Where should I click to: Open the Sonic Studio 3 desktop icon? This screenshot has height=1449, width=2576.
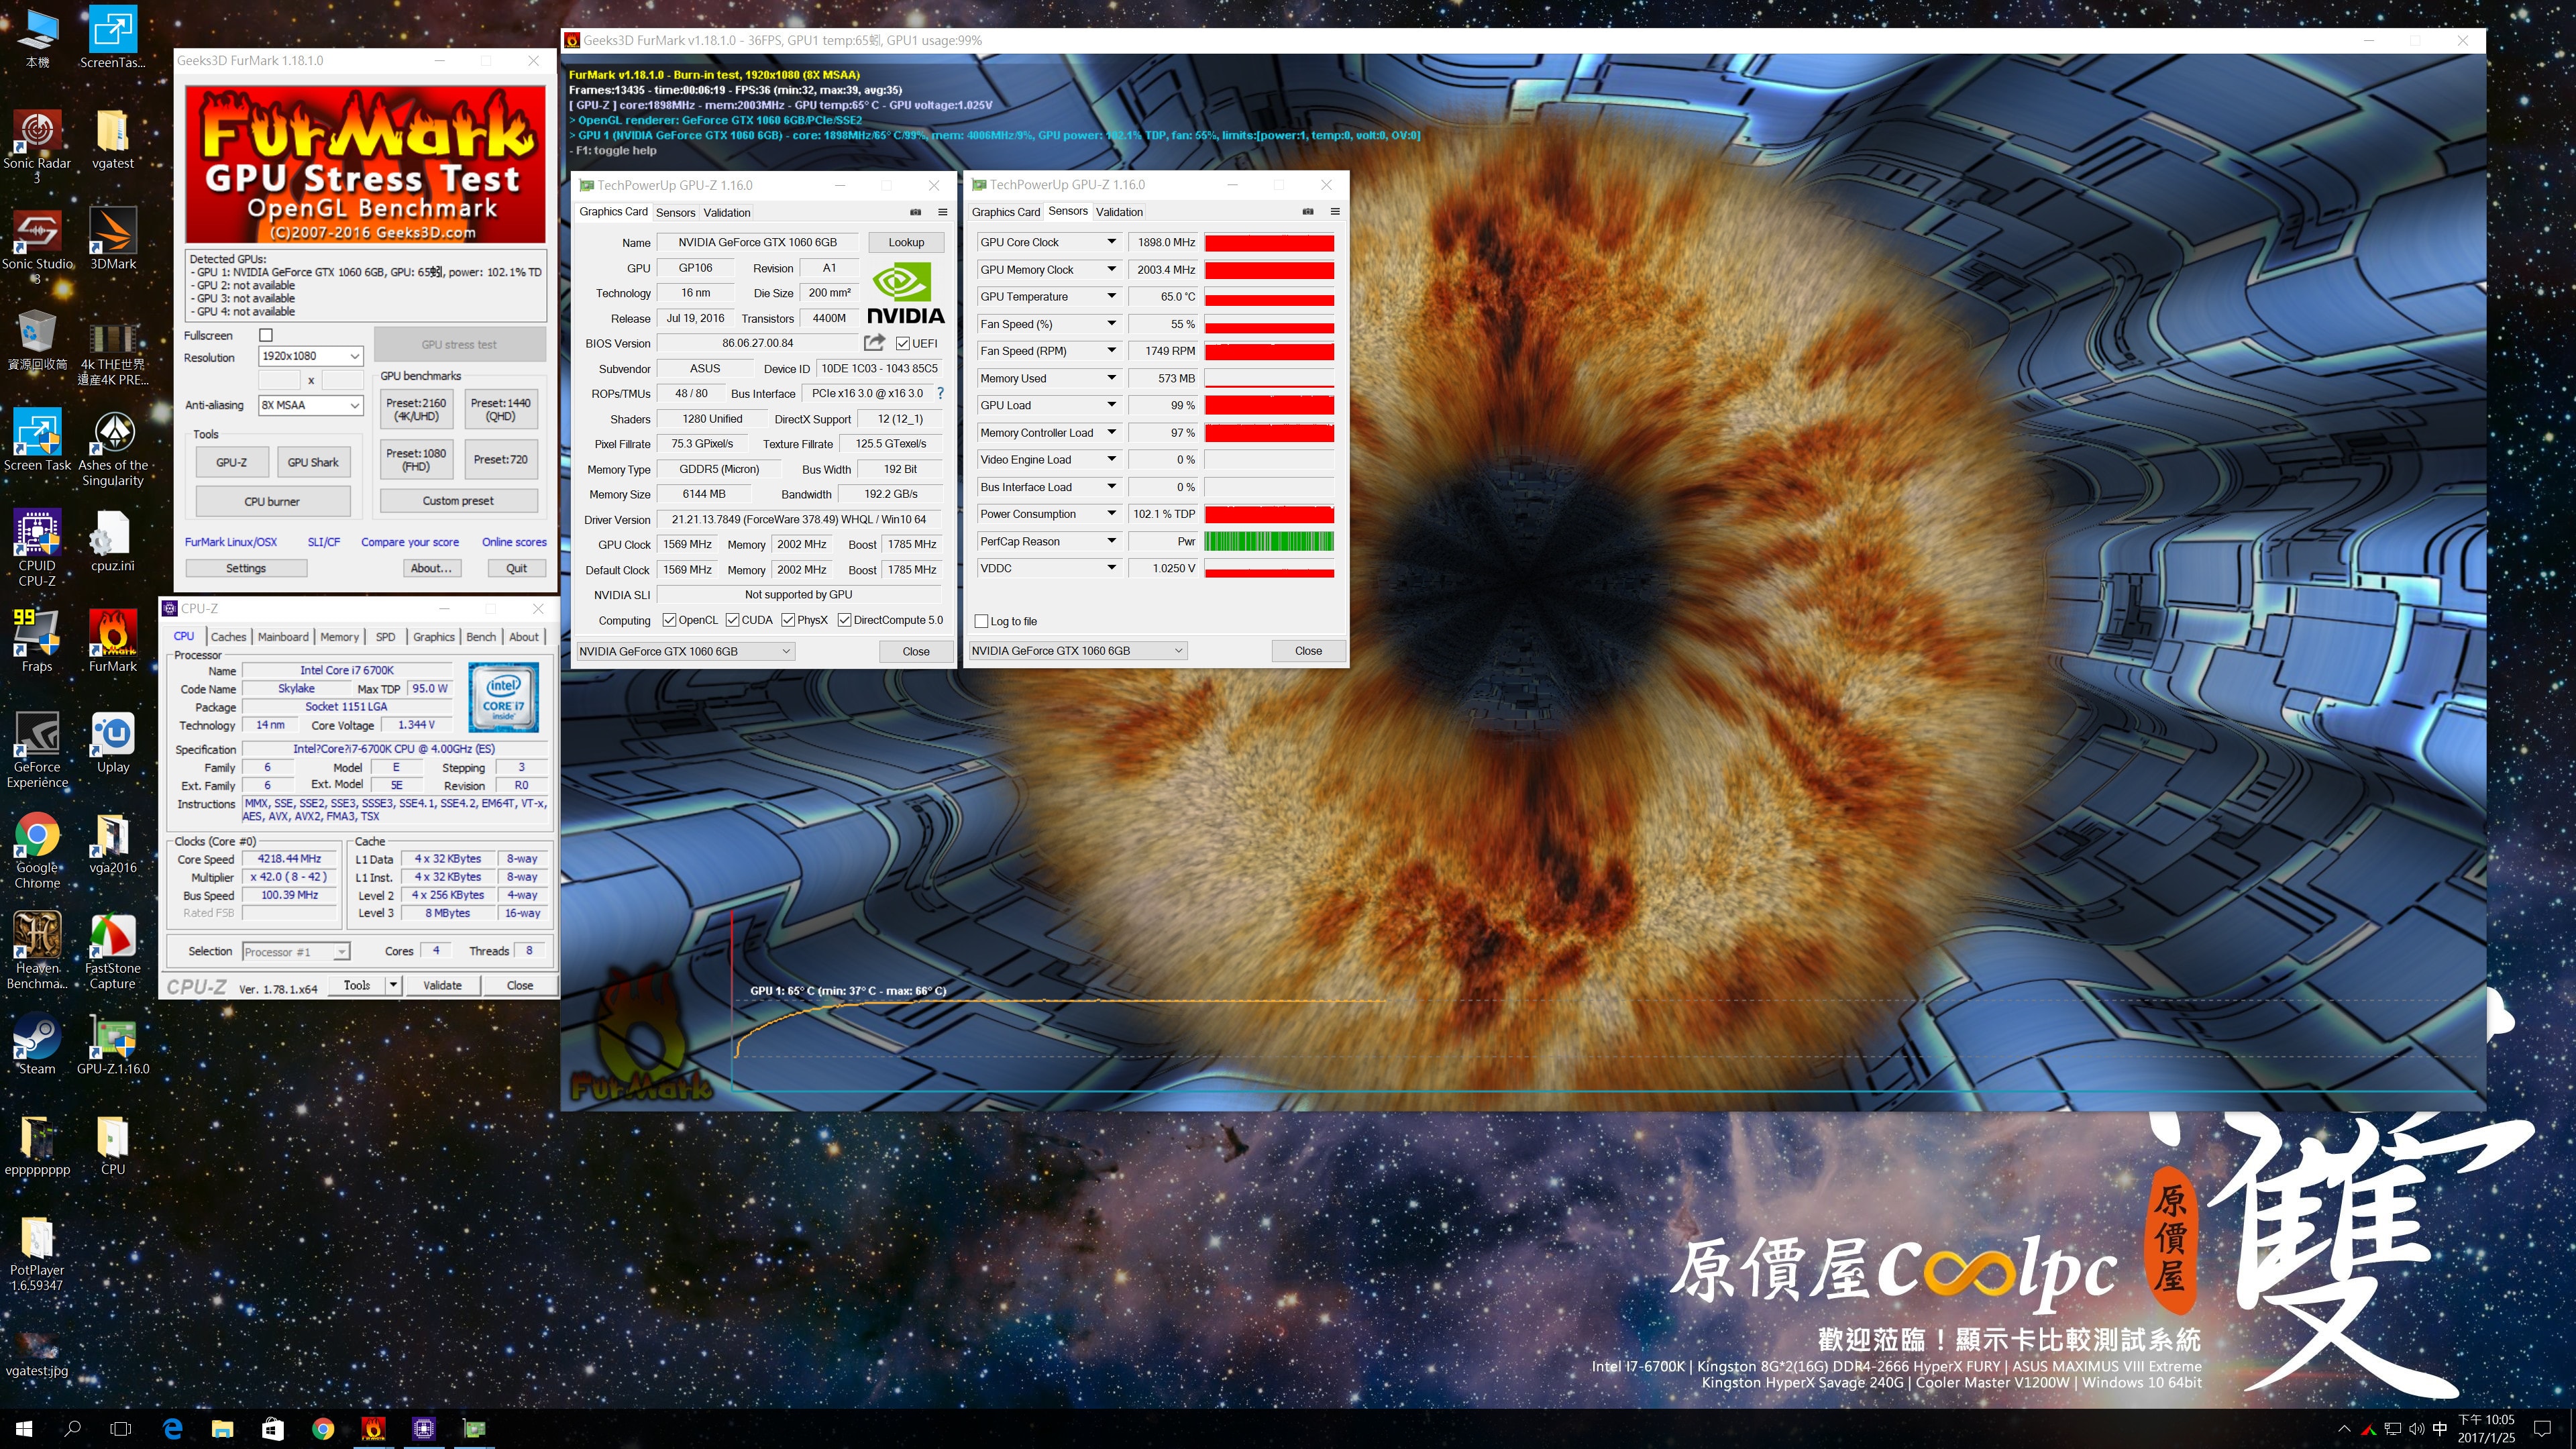click(37, 246)
